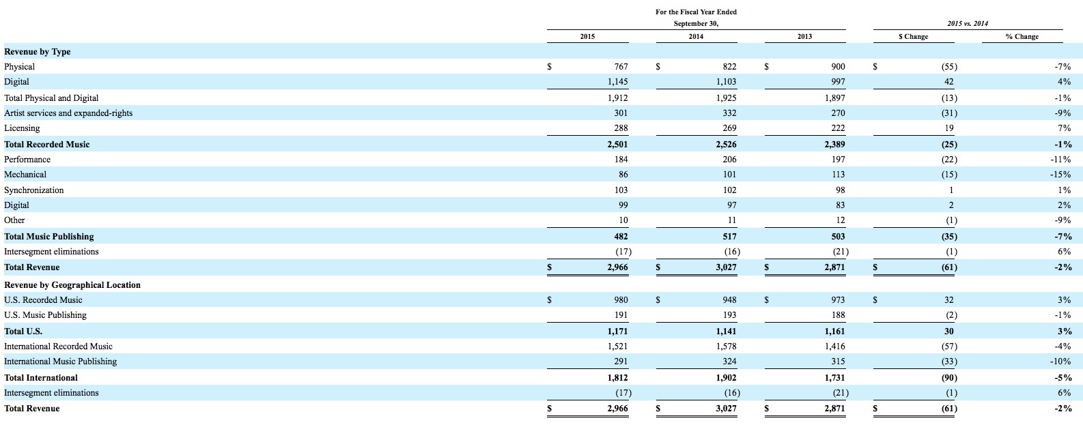Select the 'Total International' row label

[41, 378]
